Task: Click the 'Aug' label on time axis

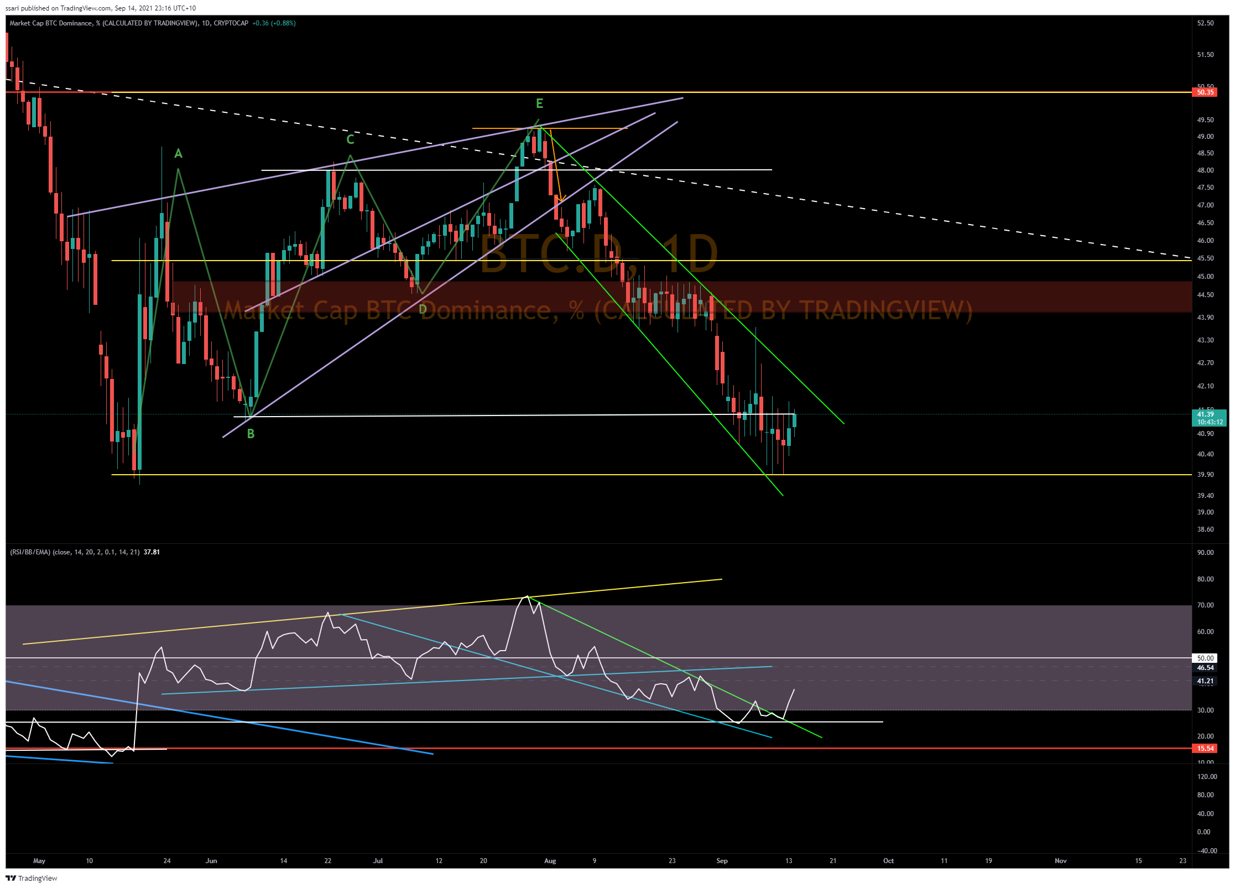Action: click(x=550, y=861)
